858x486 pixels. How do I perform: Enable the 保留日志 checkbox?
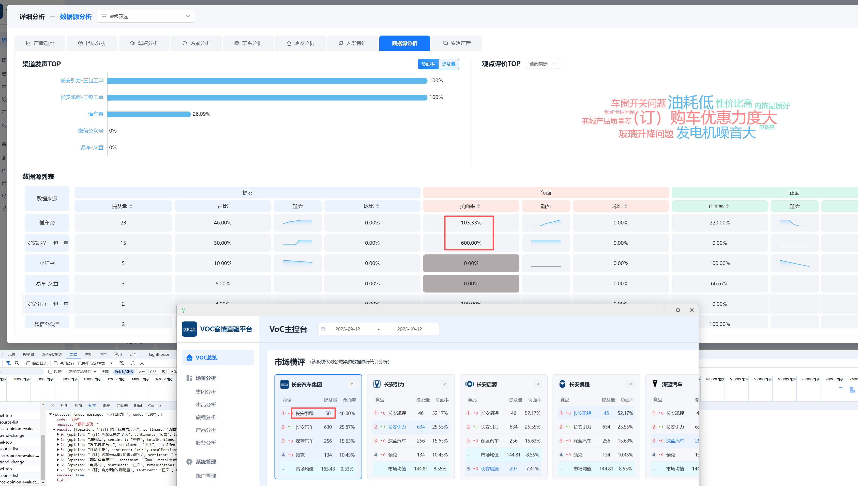[28, 363]
